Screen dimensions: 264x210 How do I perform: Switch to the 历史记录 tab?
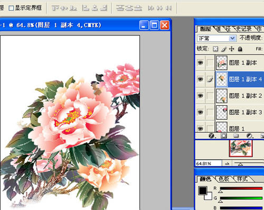[243, 29]
